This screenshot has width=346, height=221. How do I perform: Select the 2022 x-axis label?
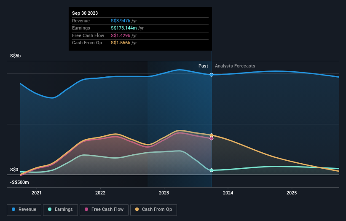(100, 193)
